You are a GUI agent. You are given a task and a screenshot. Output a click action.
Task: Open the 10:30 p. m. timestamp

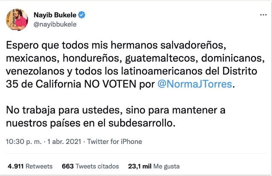(24, 141)
